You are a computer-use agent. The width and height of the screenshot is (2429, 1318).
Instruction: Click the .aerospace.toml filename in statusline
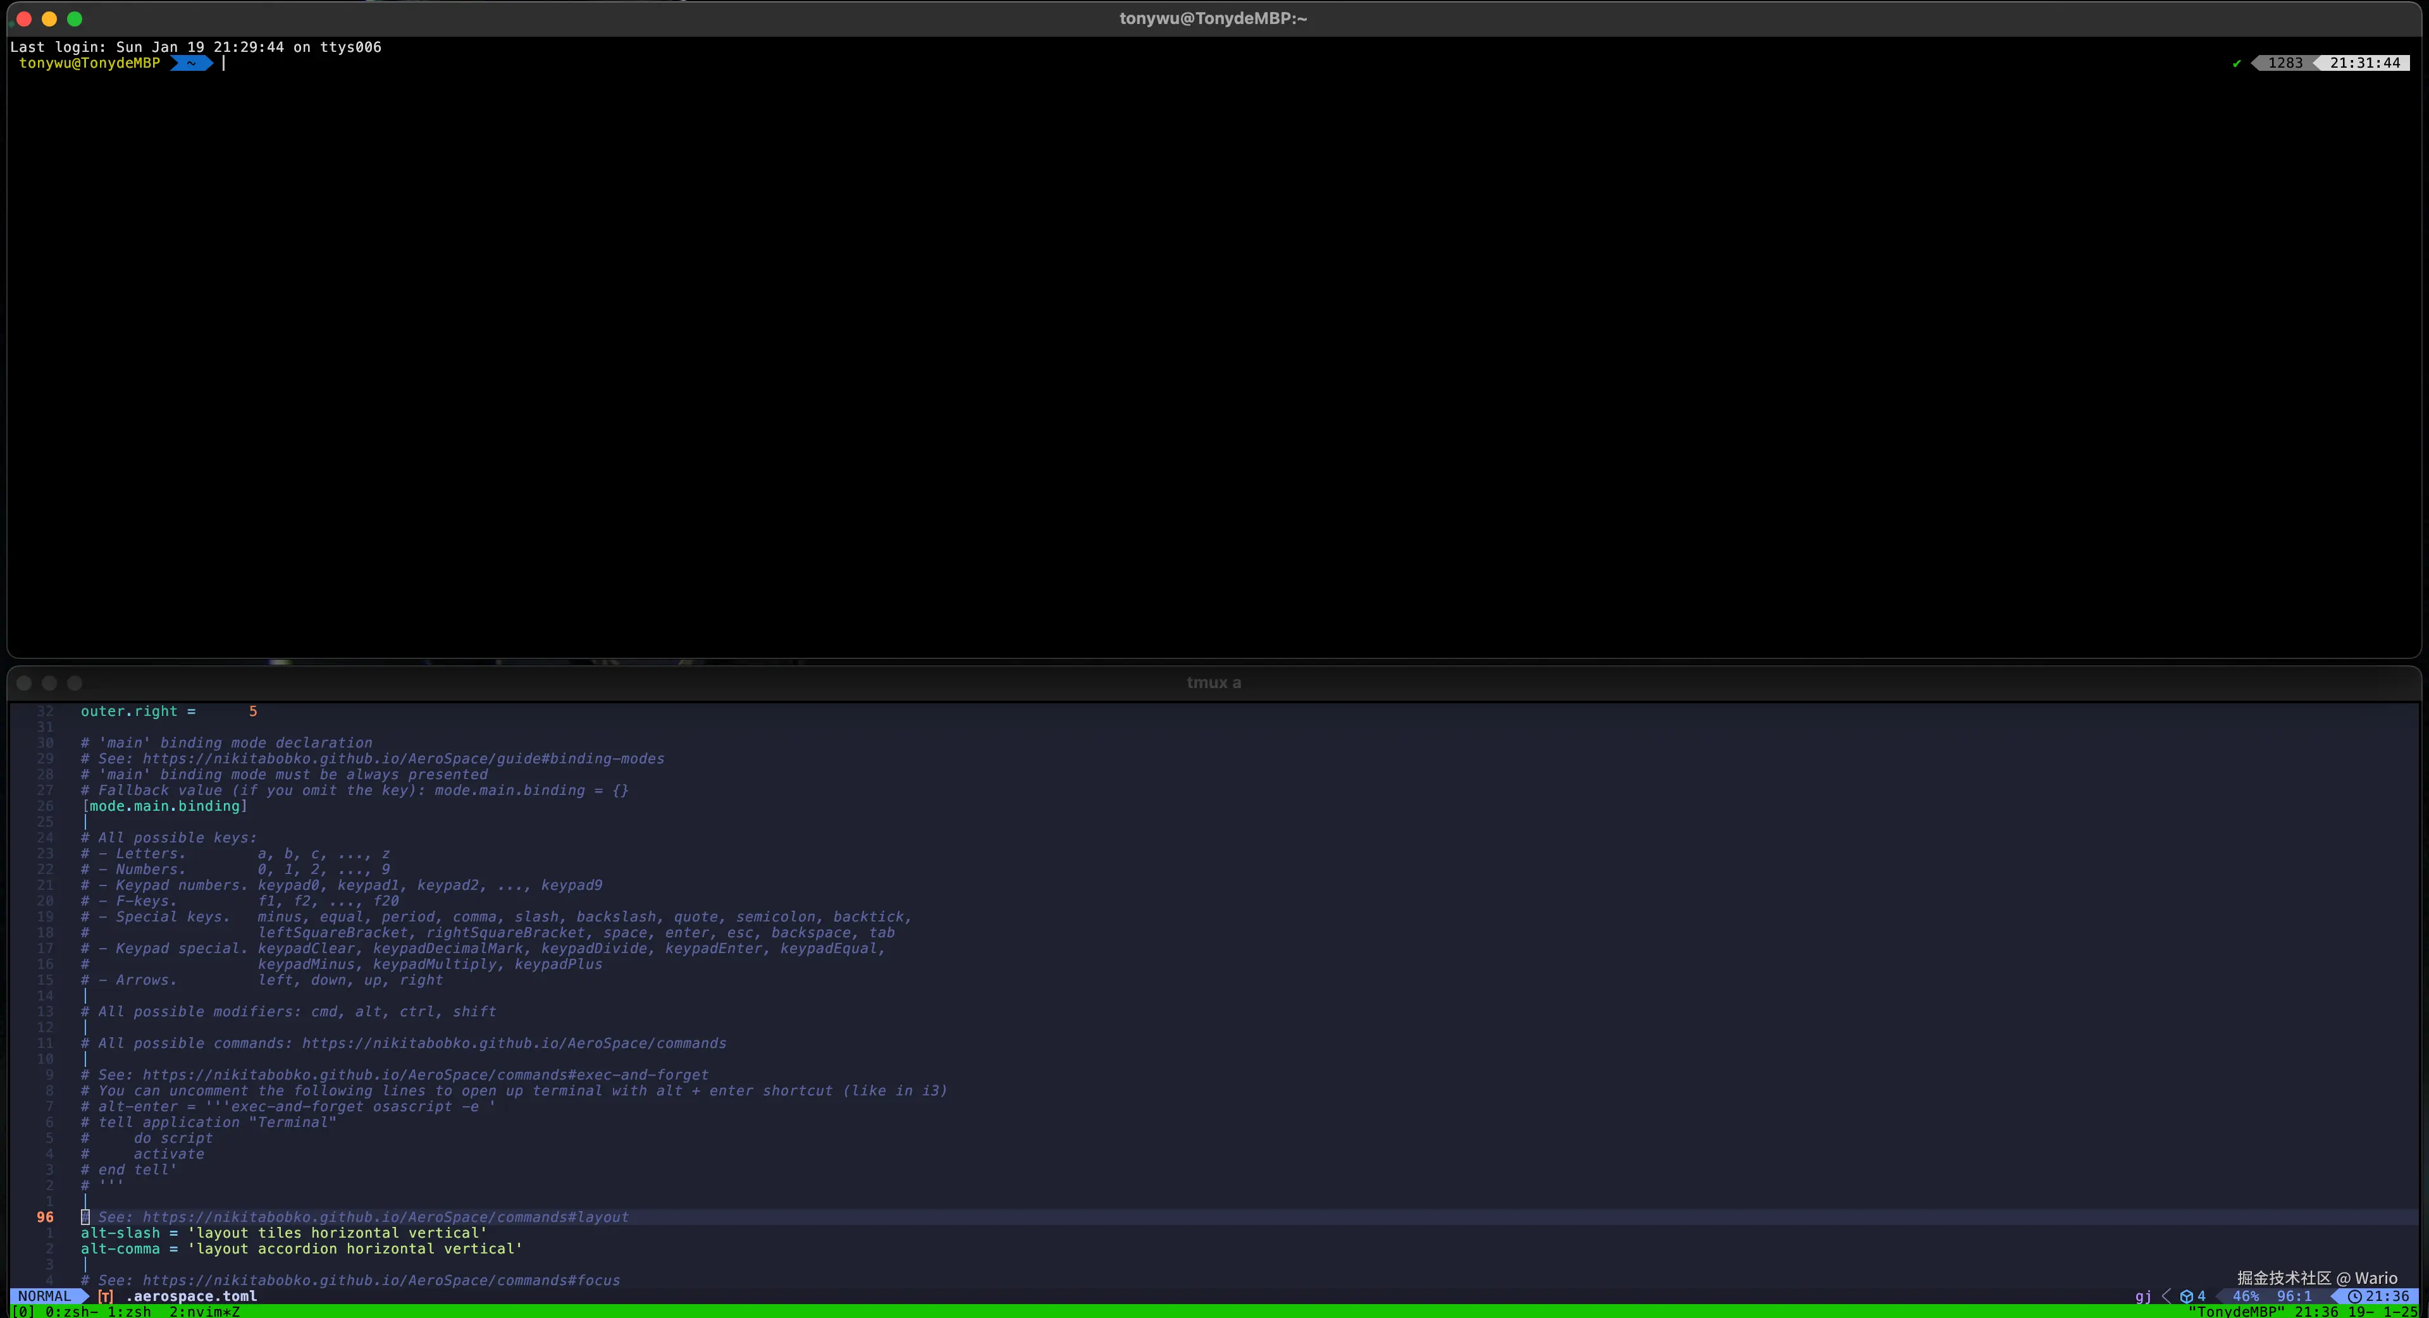192,1296
